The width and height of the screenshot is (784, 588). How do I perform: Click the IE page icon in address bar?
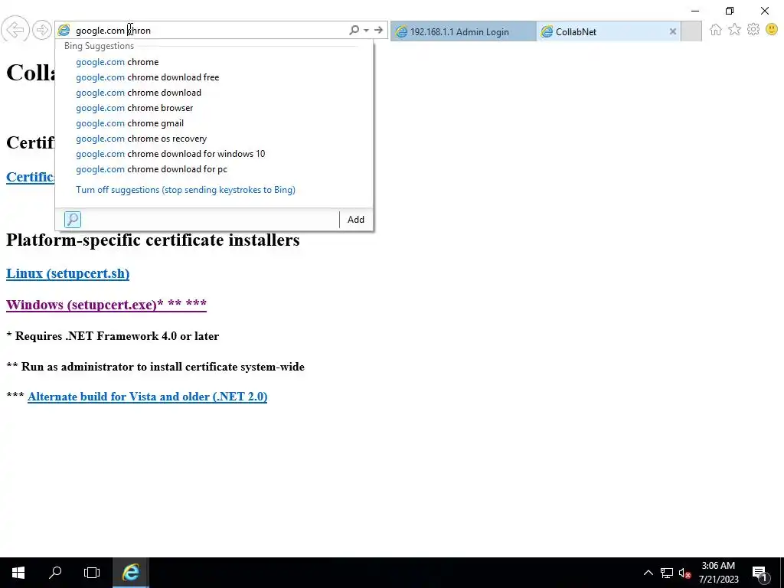[64, 31]
